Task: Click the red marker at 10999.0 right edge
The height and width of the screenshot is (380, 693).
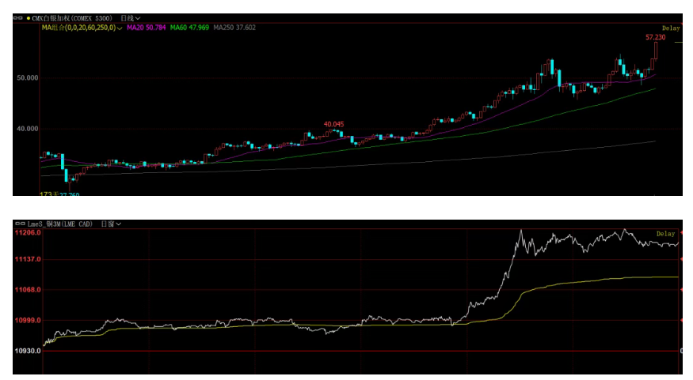Action: (x=681, y=320)
